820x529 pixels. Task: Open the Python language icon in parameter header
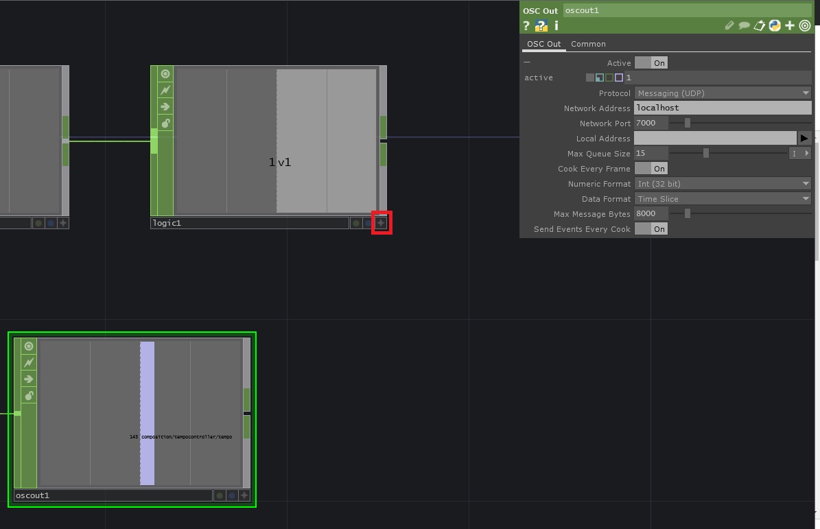click(775, 25)
